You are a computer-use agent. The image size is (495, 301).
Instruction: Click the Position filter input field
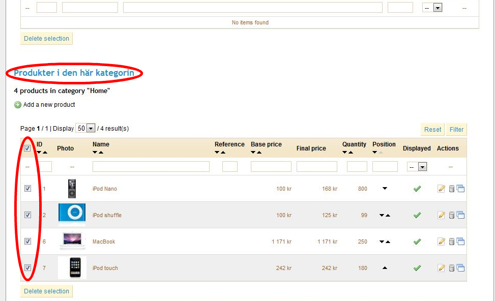click(x=385, y=167)
